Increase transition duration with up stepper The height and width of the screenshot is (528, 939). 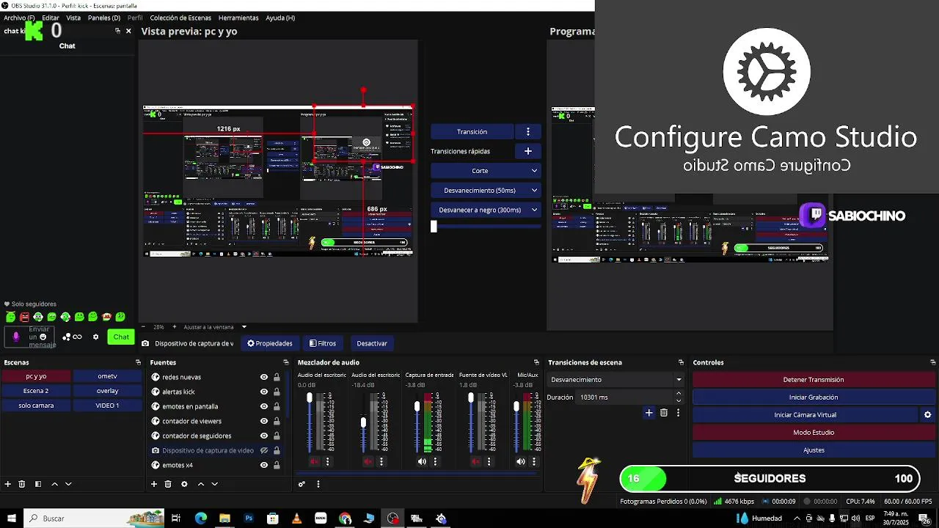coord(679,394)
